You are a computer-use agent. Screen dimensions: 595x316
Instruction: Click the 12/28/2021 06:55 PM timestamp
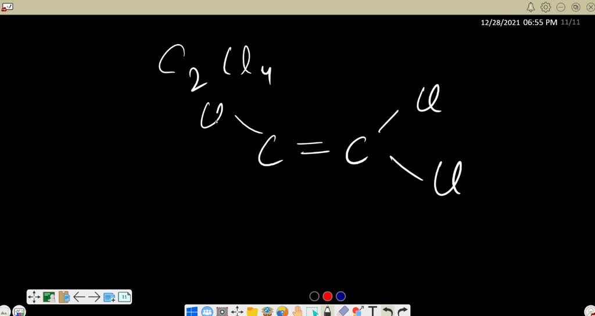(519, 23)
